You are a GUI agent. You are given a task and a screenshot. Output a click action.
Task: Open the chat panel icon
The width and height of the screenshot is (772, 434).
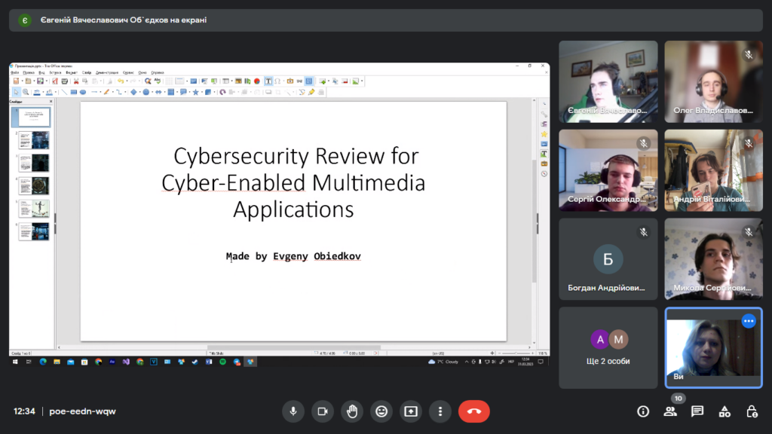pos(697,411)
